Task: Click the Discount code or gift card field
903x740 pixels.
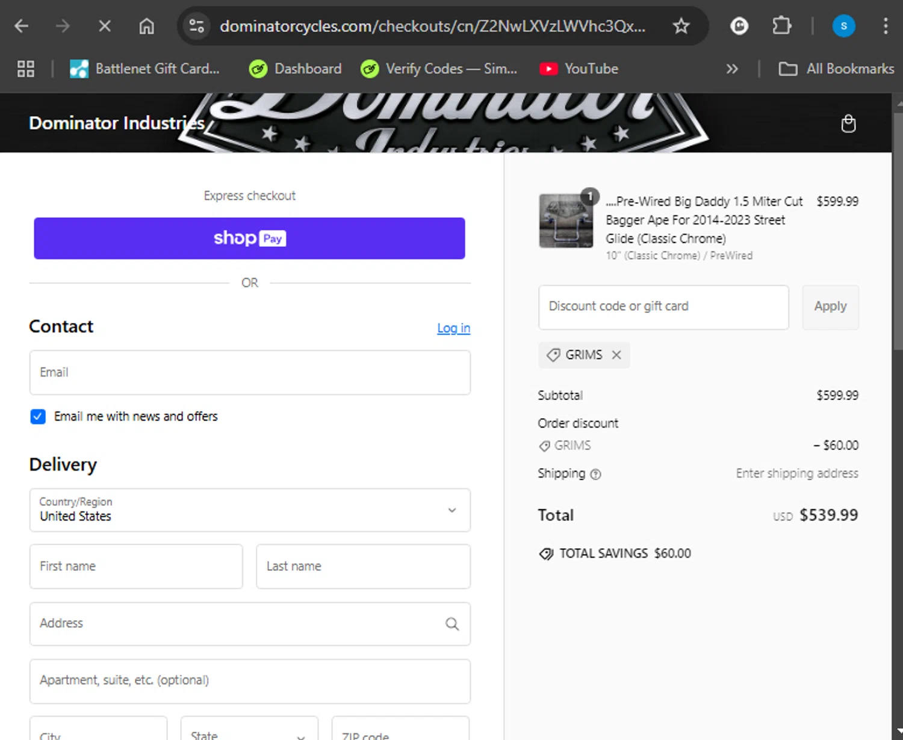Action: tap(663, 307)
